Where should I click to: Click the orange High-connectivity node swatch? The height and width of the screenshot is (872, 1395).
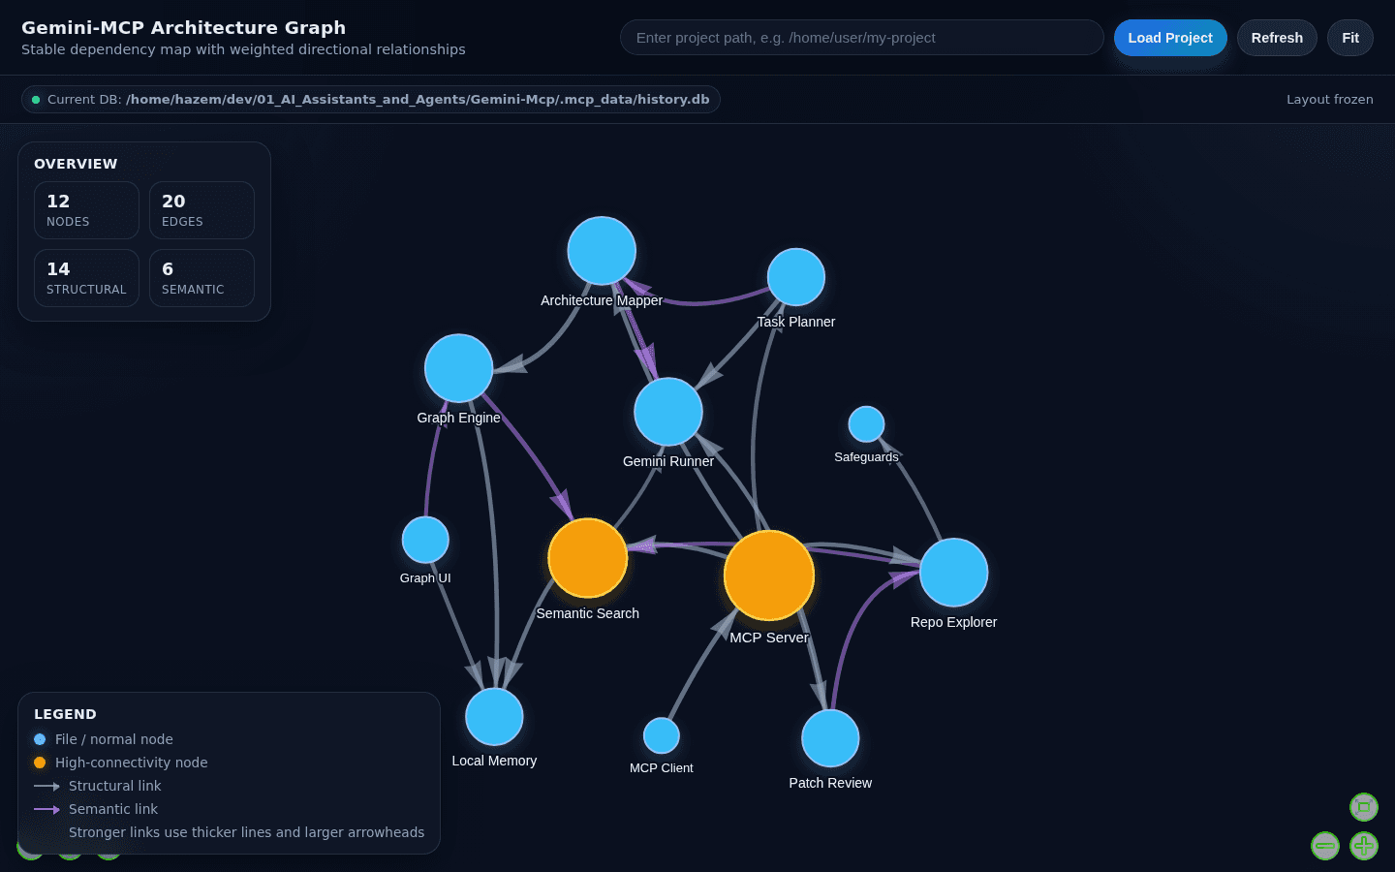40,763
